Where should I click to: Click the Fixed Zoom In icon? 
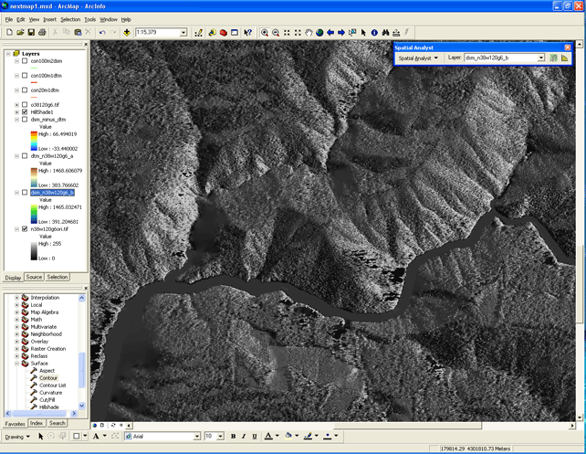coord(287,33)
